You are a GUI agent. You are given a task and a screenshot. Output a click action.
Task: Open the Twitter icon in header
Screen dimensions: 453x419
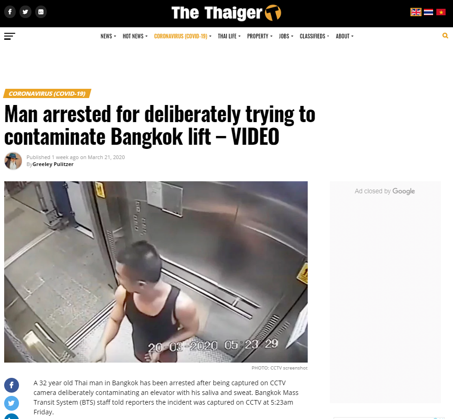(x=25, y=12)
